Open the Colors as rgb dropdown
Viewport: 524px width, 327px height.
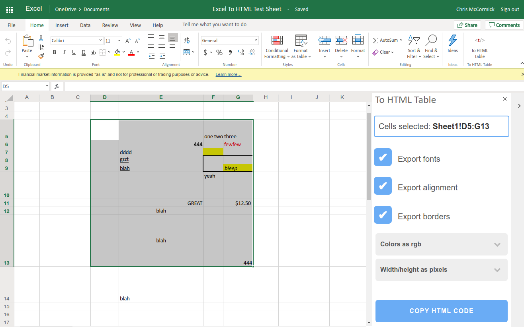(441, 244)
